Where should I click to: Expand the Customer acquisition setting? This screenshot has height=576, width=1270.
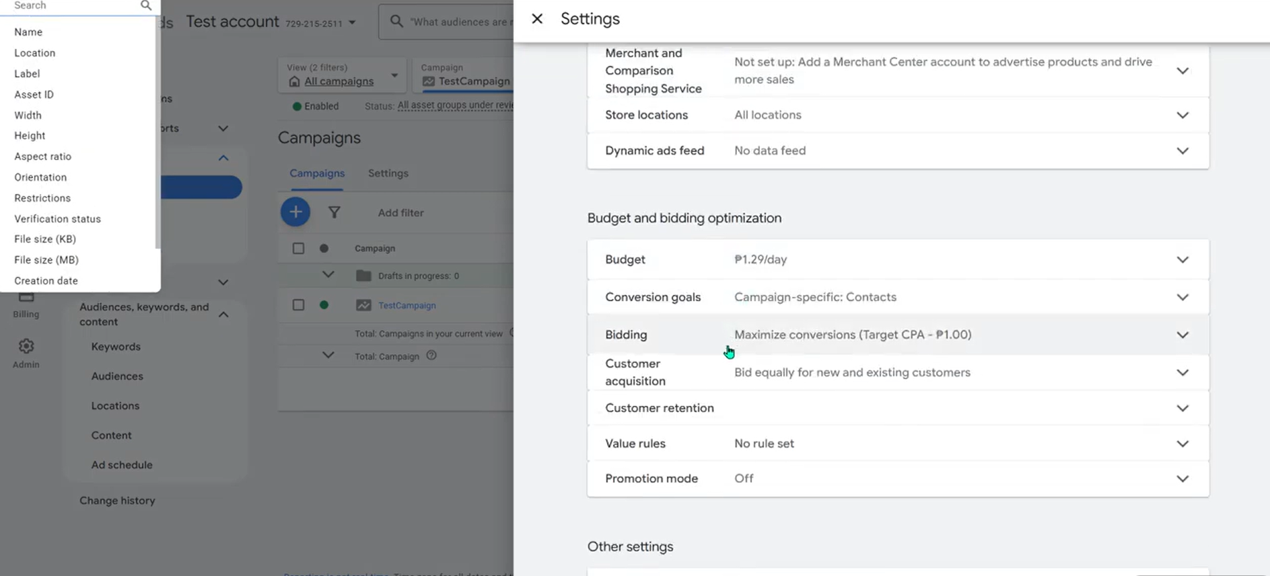[1183, 372]
